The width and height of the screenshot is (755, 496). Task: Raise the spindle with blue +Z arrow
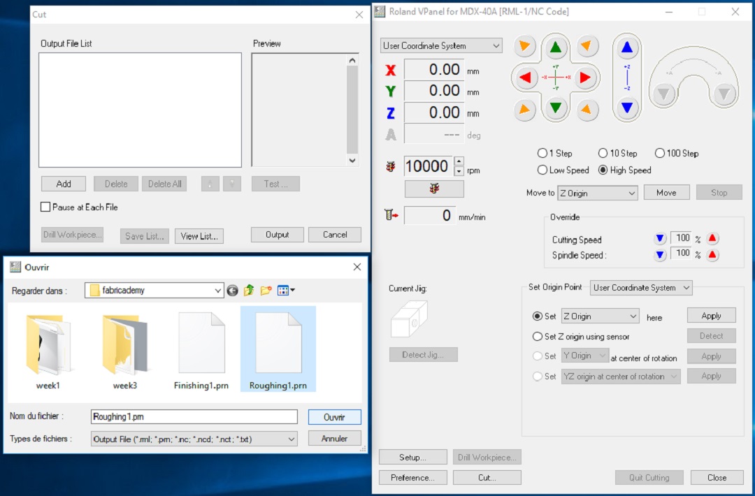click(627, 47)
